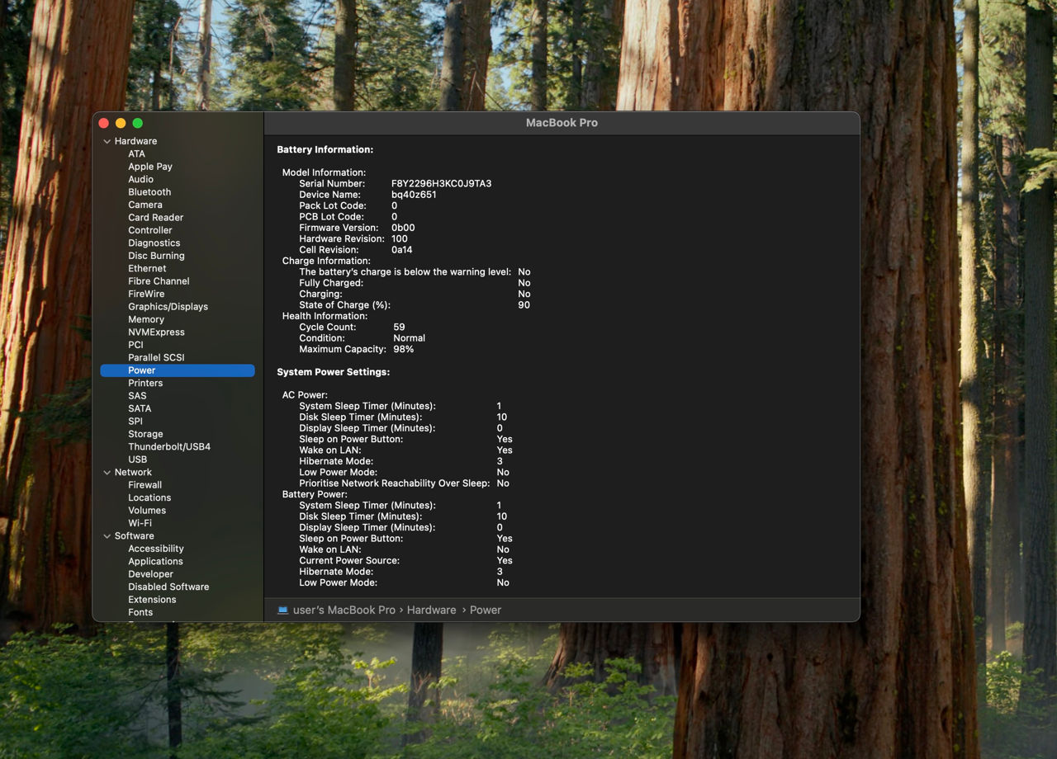Open Storage in the sidebar
Image resolution: width=1057 pixels, height=759 pixels.
click(145, 435)
